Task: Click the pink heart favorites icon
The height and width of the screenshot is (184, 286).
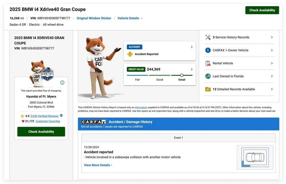Action: [23, 121]
